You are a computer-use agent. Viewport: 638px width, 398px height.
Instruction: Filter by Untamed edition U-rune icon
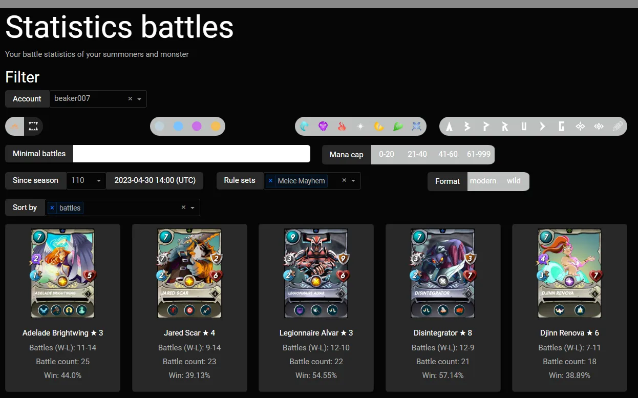[x=524, y=127]
